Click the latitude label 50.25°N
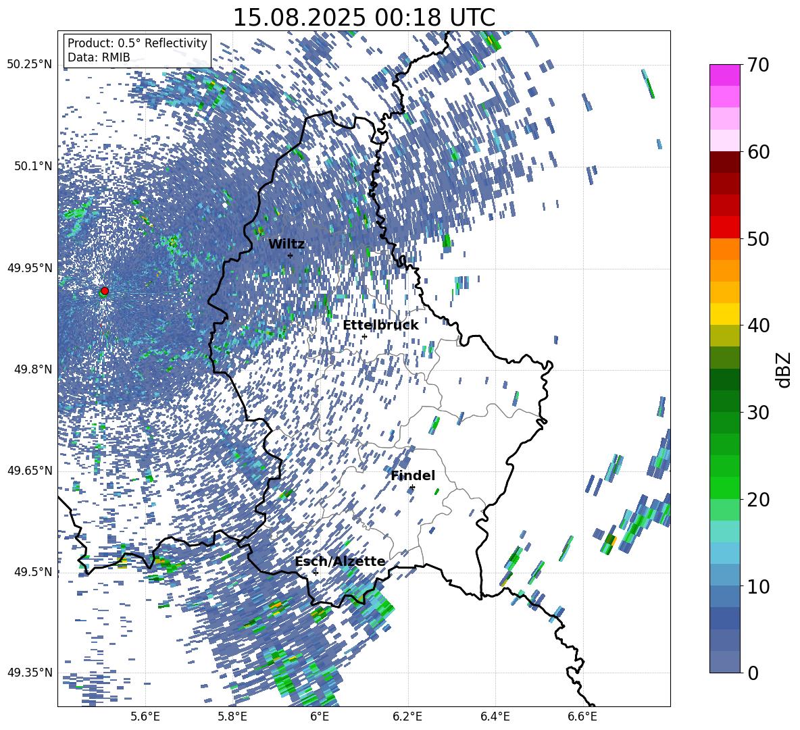The image size is (800, 730). point(30,64)
